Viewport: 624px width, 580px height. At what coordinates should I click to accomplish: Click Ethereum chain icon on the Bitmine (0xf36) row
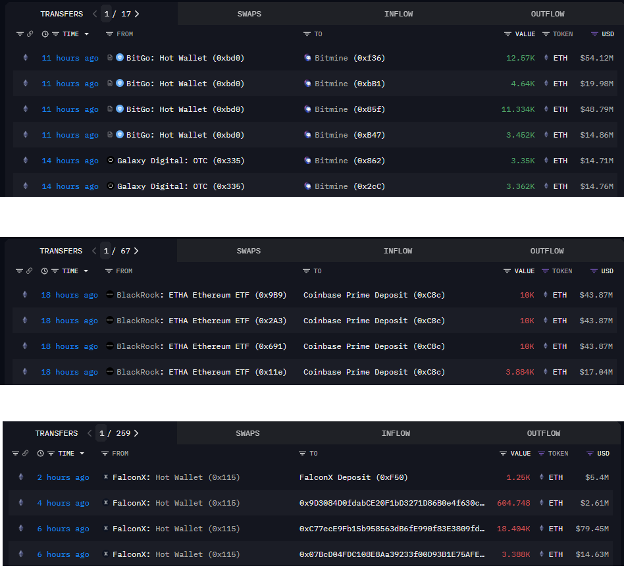pyautogui.click(x=26, y=58)
